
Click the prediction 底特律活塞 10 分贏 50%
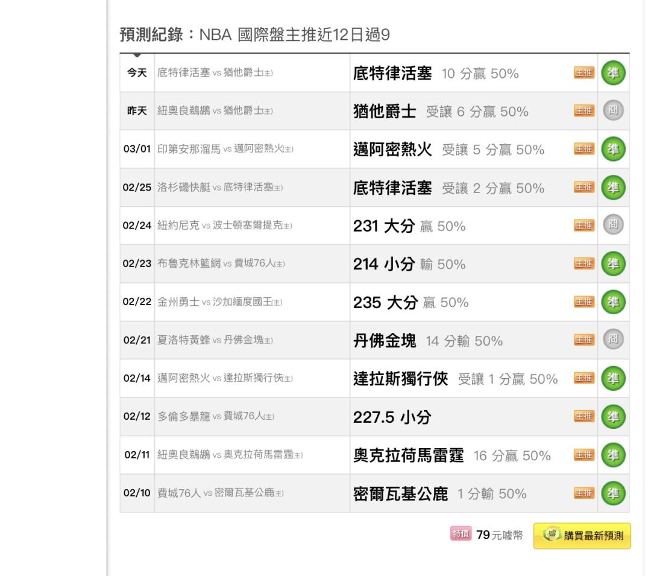coord(436,74)
